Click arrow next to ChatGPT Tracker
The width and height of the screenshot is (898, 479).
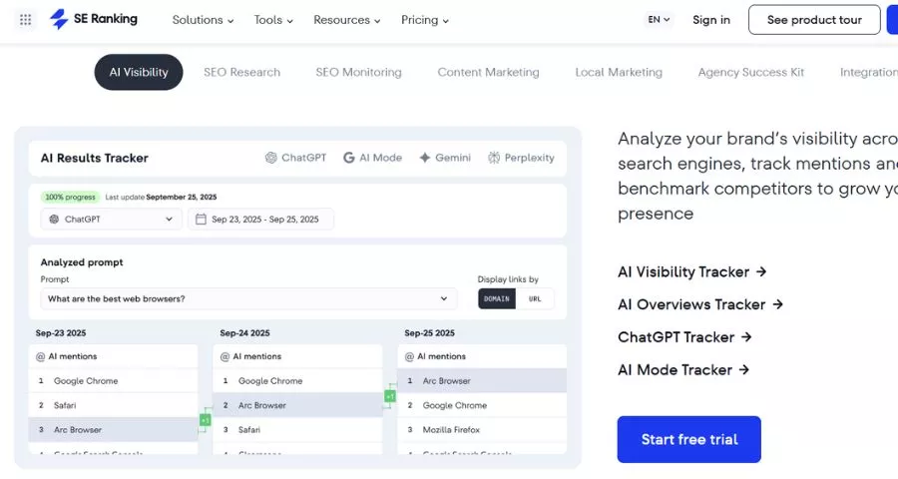coord(746,337)
